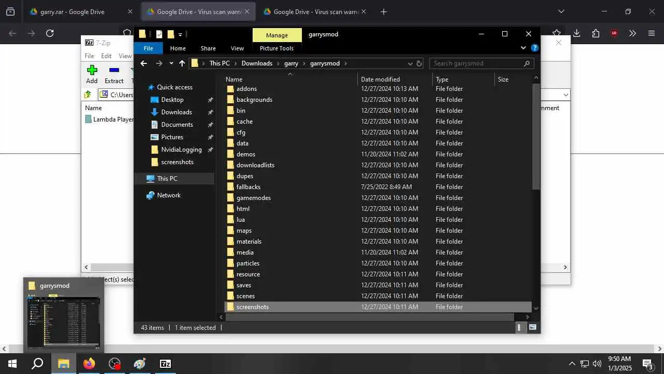Open taskbar Search magnifier
Image resolution: width=664 pixels, height=374 pixels.
click(x=37, y=364)
